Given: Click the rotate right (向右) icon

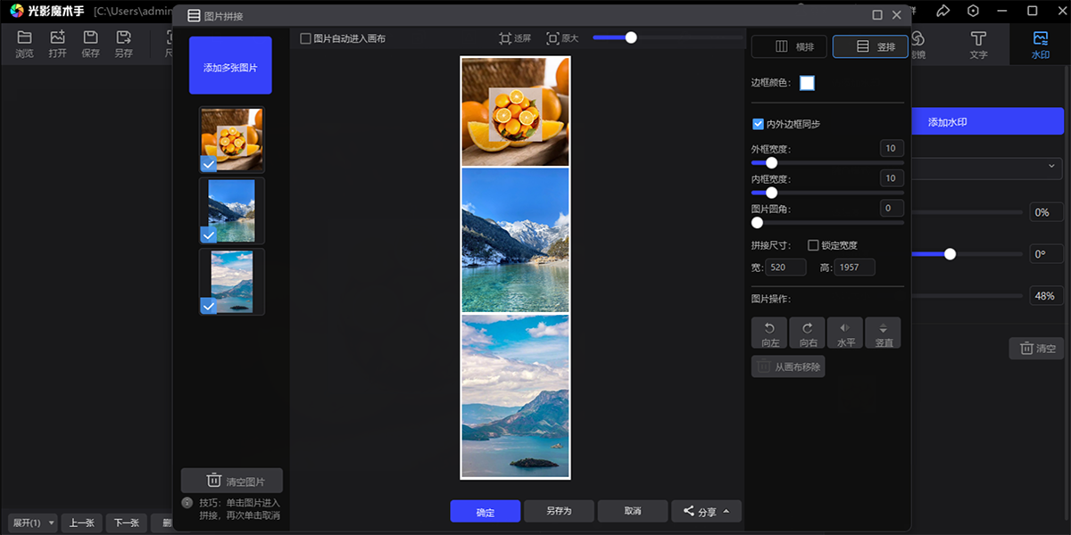Looking at the screenshot, I should click(x=807, y=328).
